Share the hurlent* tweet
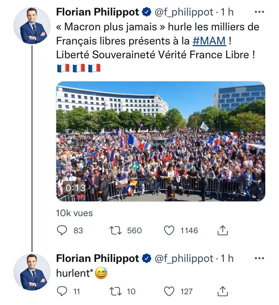 click(x=223, y=291)
